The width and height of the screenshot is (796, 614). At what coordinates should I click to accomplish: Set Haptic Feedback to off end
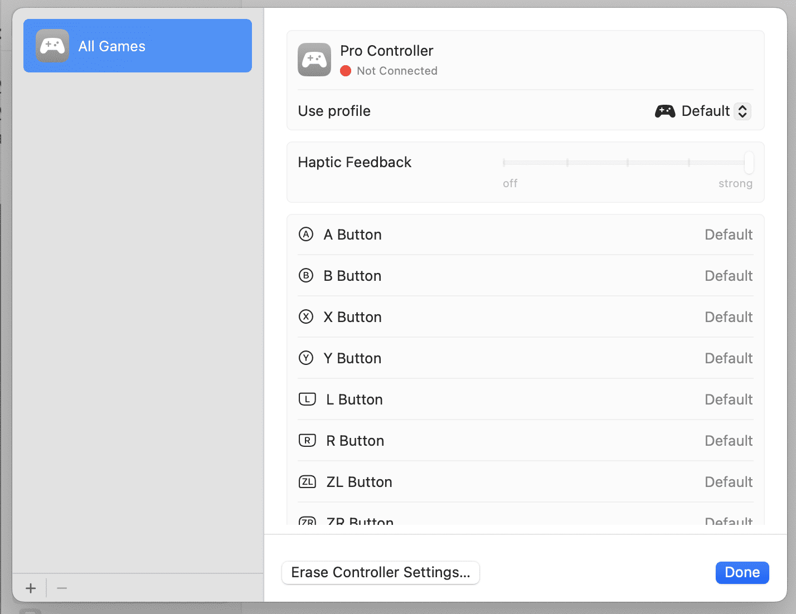[x=504, y=163]
